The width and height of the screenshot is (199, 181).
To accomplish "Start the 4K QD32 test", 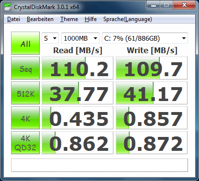I will click(25, 143).
